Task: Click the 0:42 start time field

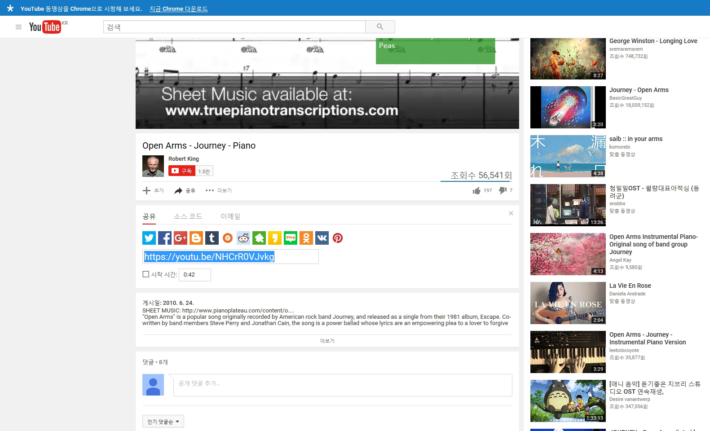Action: pyautogui.click(x=195, y=275)
